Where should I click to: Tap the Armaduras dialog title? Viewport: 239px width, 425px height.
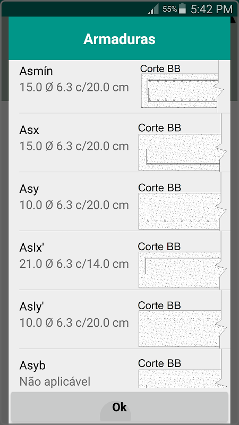coord(119,39)
